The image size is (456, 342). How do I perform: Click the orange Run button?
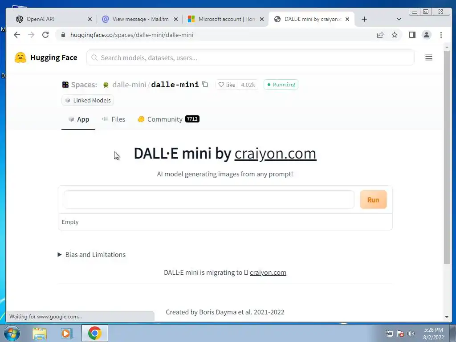pos(373,199)
